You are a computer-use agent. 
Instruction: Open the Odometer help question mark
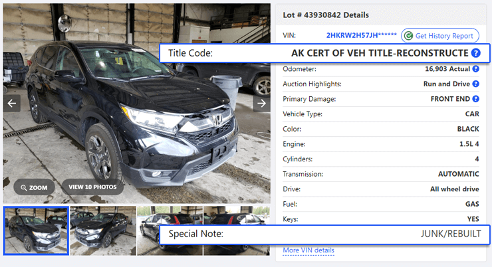click(475, 68)
